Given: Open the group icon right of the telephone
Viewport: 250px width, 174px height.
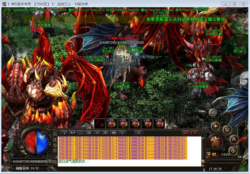Looking at the screenshot, I should point(89,133).
